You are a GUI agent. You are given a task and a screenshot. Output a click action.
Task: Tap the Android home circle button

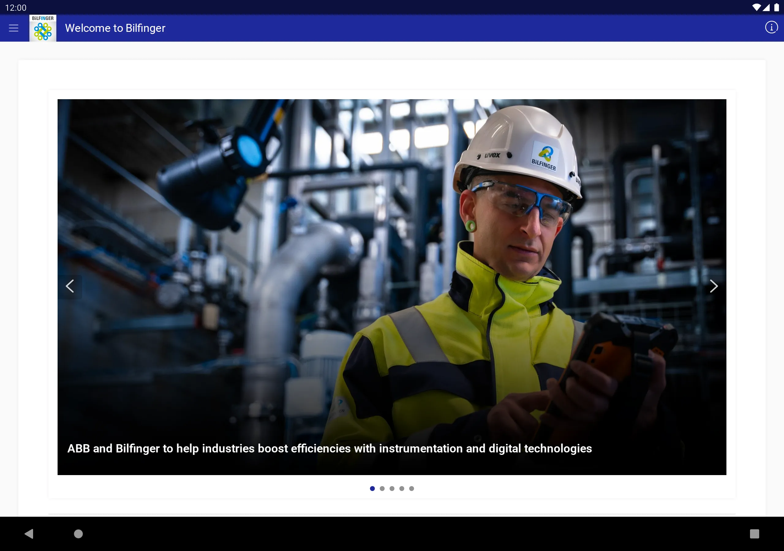78,534
